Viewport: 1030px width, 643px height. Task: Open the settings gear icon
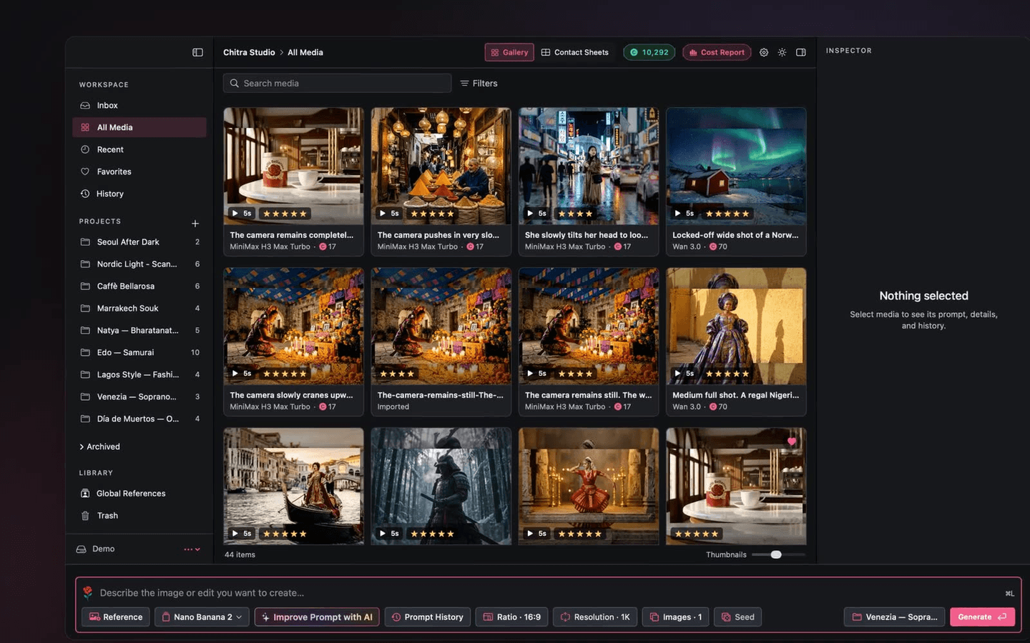coord(764,52)
